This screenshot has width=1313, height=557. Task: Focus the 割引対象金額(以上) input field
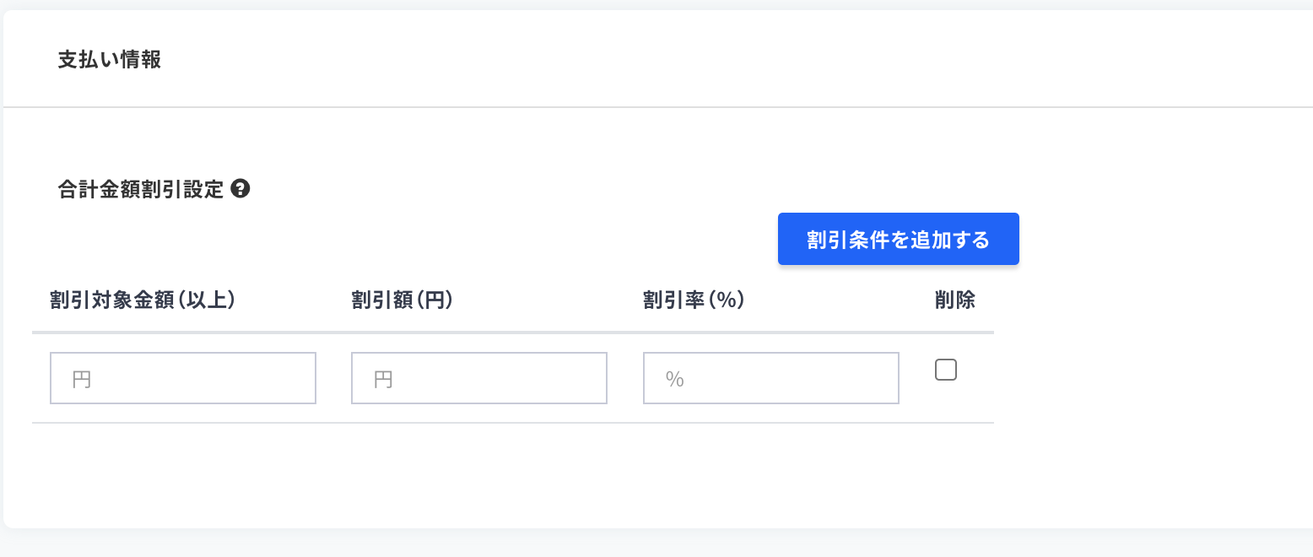(183, 378)
